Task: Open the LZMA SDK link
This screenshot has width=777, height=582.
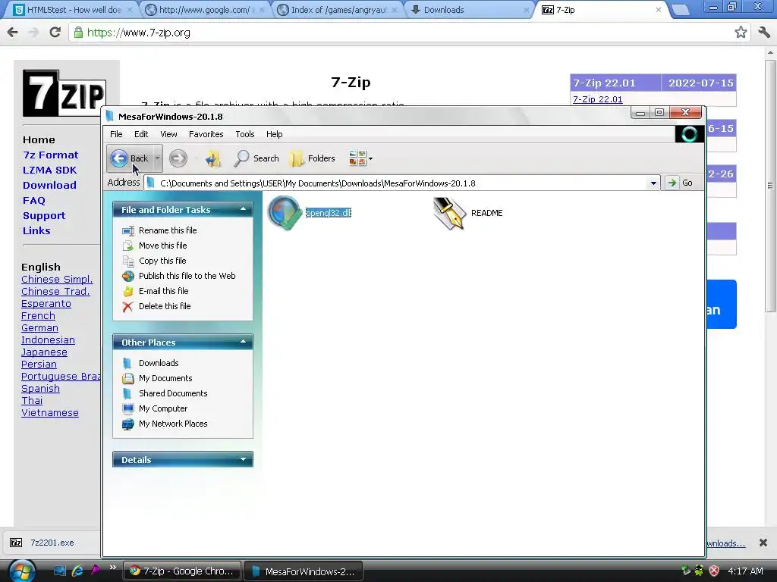Action: click(49, 171)
